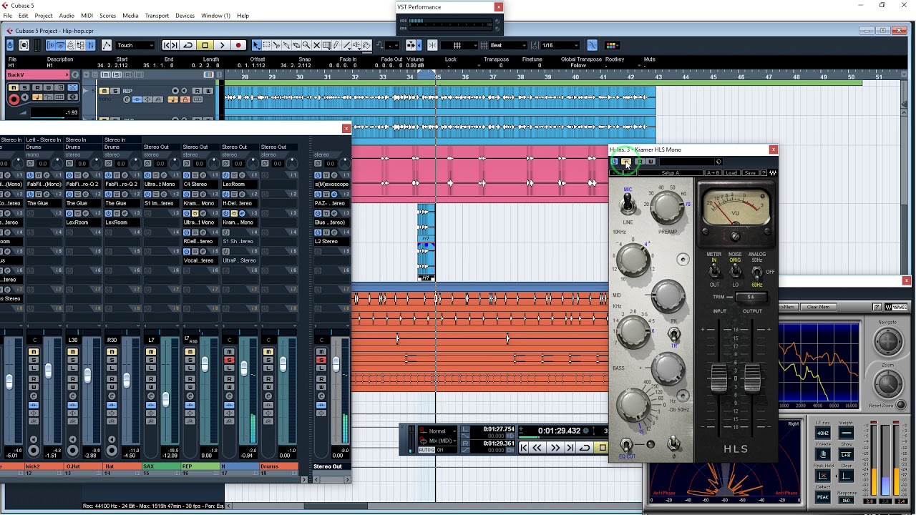This screenshot has height=515, width=916.
Task: Toggle Cycle in the project toolbar
Action: [x=187, y=45]
